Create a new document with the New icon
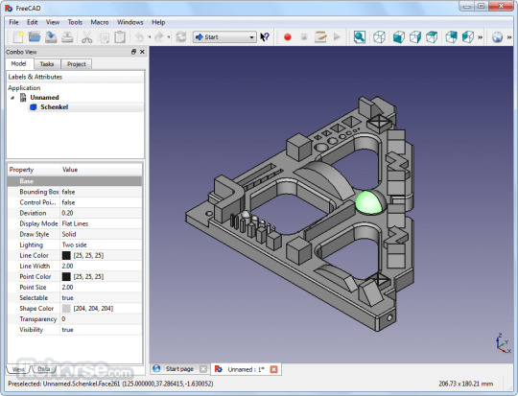Viewport: 518px width, 396px height. pos(18,36)
